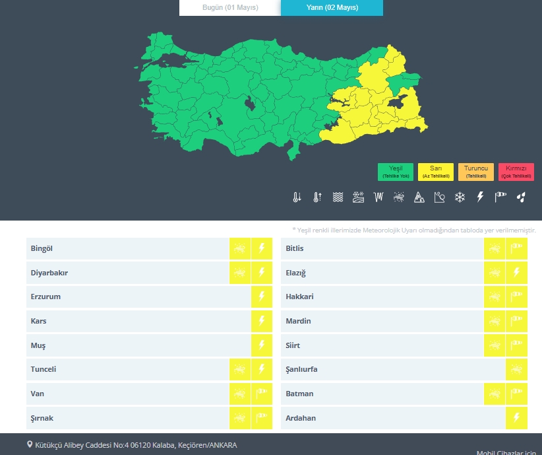
Task: Select the flood waves warning icon
Action: [x=338, y=197]
